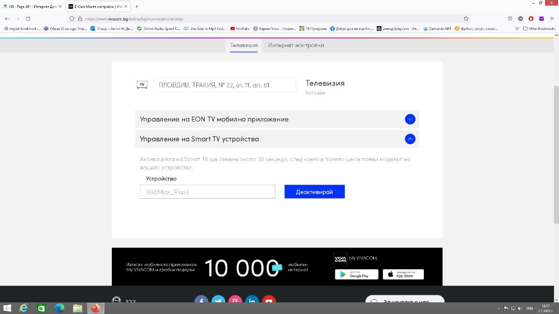Select the Телевизия settings tab
Image resolution: width=559 pixels, height=314 pixels.
click(244, 45)
